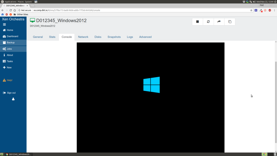Open the Backup sidebar item
Screen dimensions: 277x156
click(13, 43)
